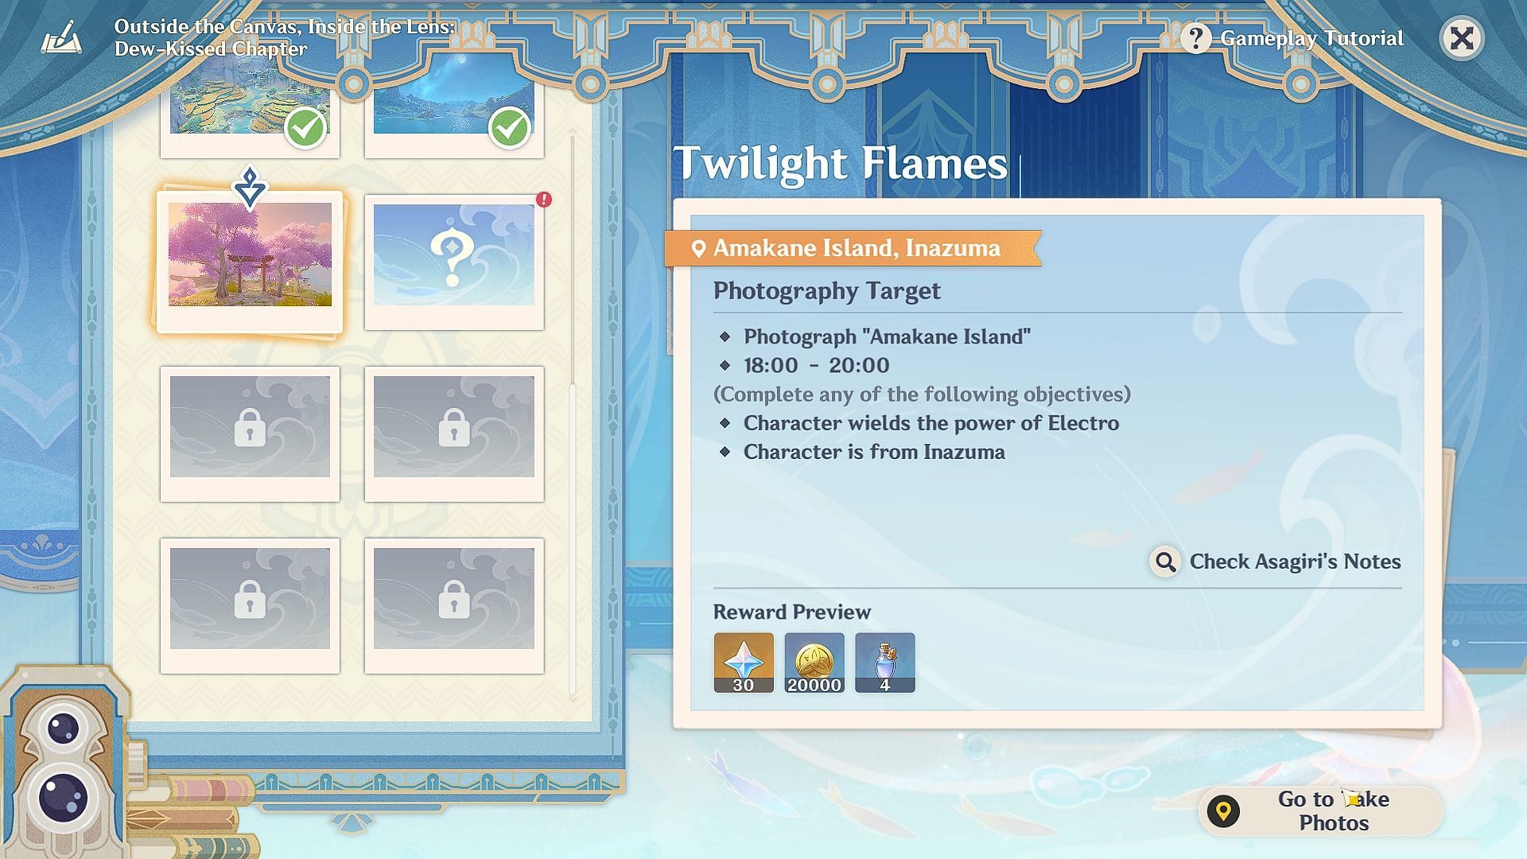The width and height of the screenshot is (1527, 859).
Task: Click the Go to Take Photos button
Action: click(1320, 811)
